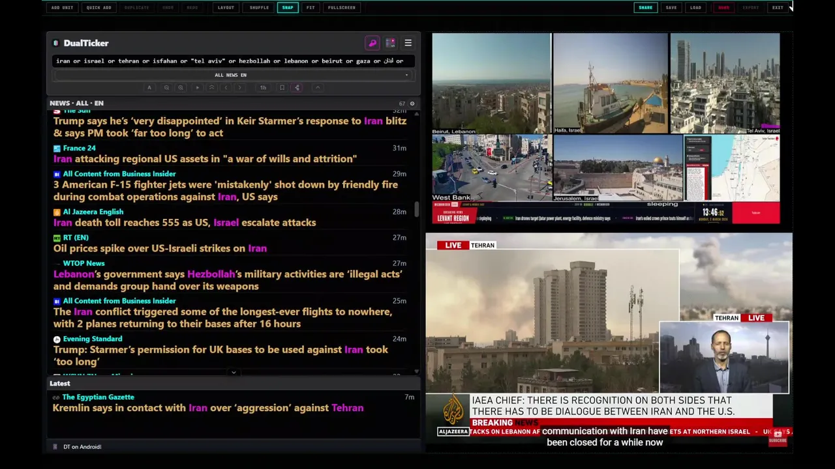Click the pink share-nodes icon
Image resolution: width=835 pixels, height=469 pixels.
[x=297, y=88]
